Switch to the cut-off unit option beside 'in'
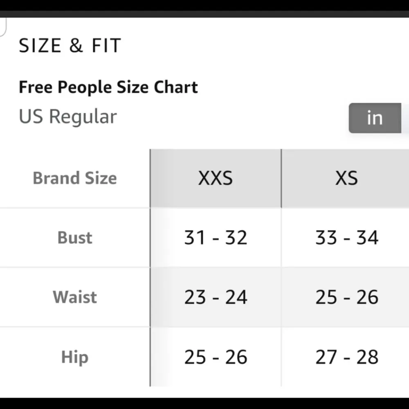The image size is (409, 409). [405, 118]
